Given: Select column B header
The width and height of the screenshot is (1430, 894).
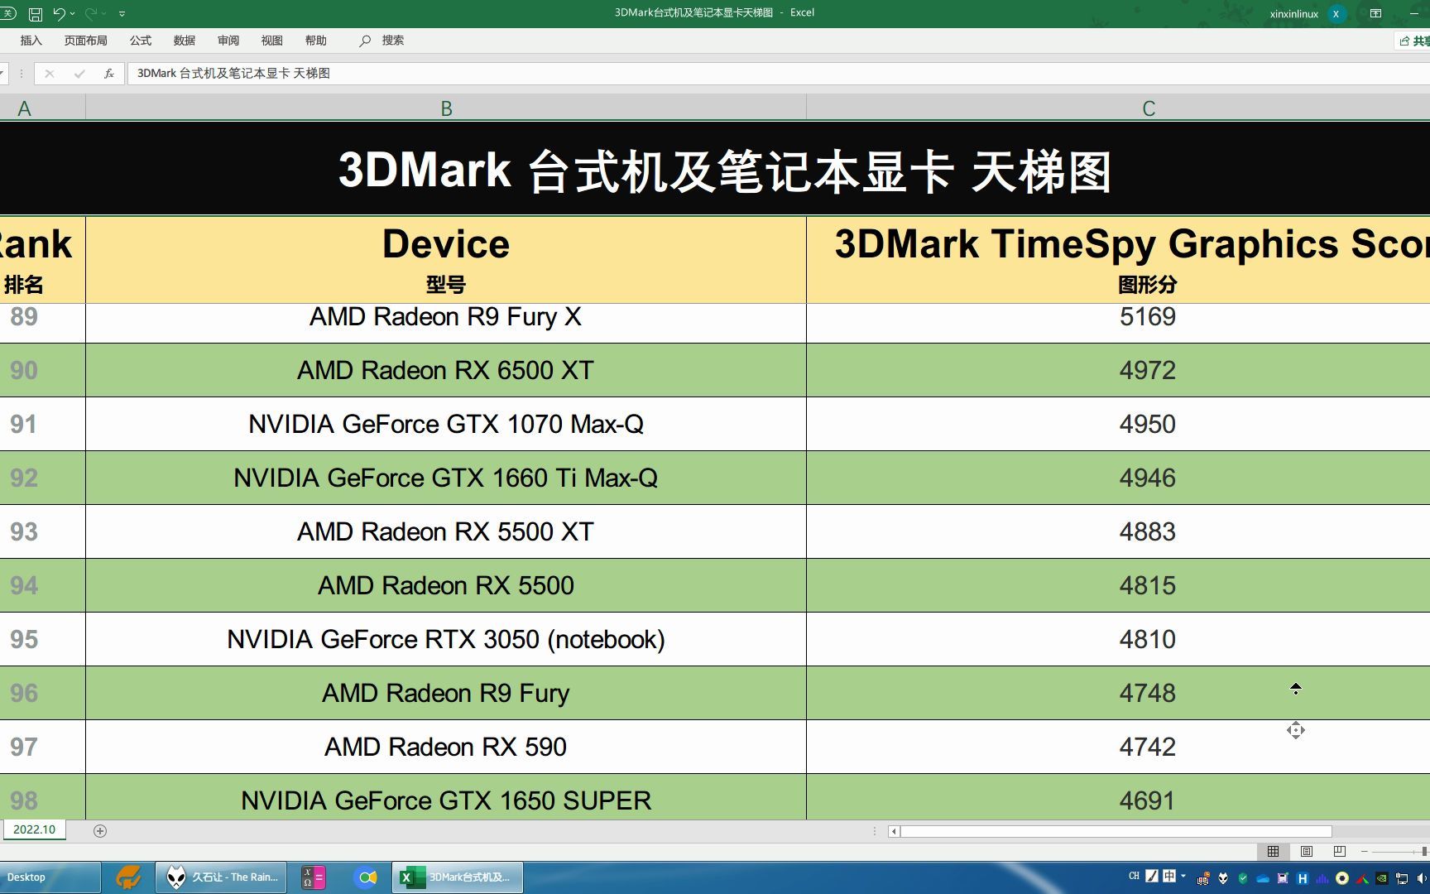Looking at the screenshot, I should pos(446,108).
